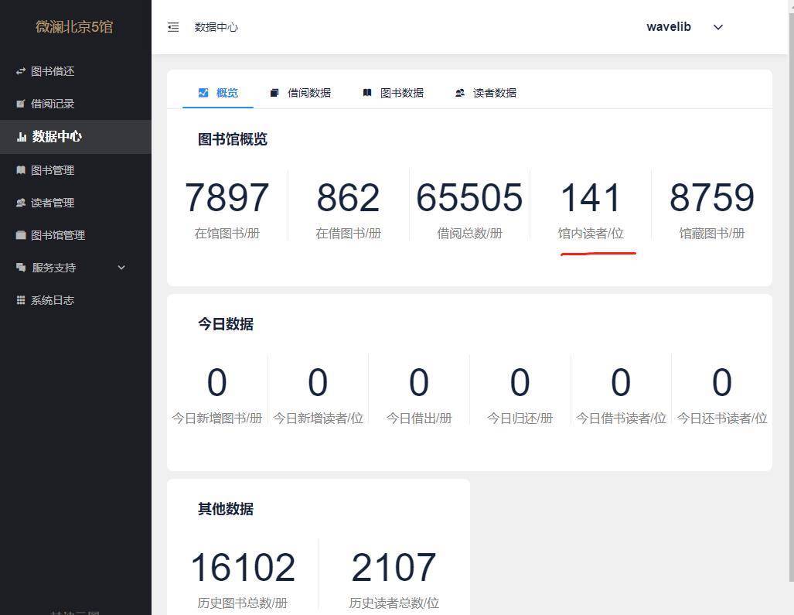The image size is (794, 615).
Task: Click the 数据中心 breadcrumb text
Action: pos(216,27)
